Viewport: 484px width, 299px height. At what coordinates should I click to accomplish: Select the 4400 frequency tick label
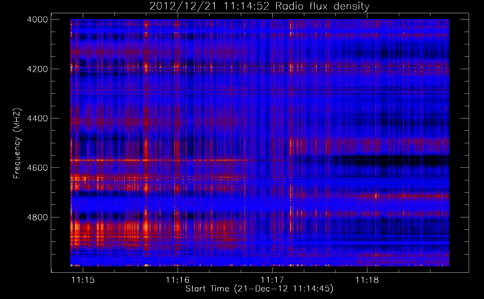click(37, 118)
